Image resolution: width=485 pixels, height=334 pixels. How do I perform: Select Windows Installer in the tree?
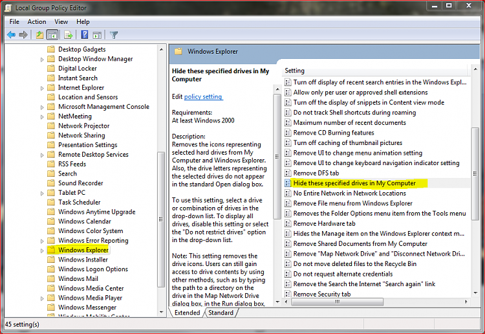(83, 260)
